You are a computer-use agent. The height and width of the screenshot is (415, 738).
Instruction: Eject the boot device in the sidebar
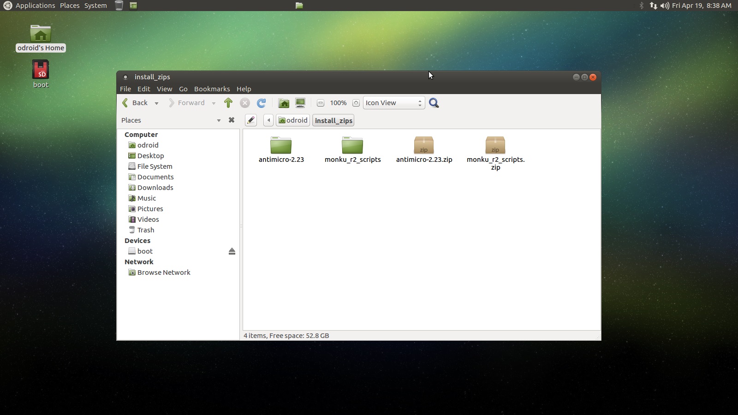[x=232, y=251]
